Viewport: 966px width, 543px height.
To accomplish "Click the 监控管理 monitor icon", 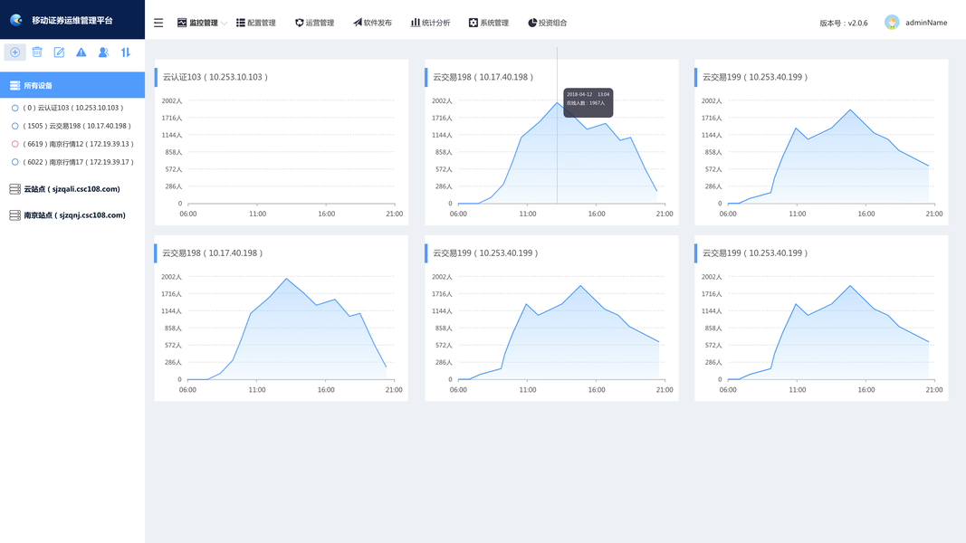I will [182, 23].
